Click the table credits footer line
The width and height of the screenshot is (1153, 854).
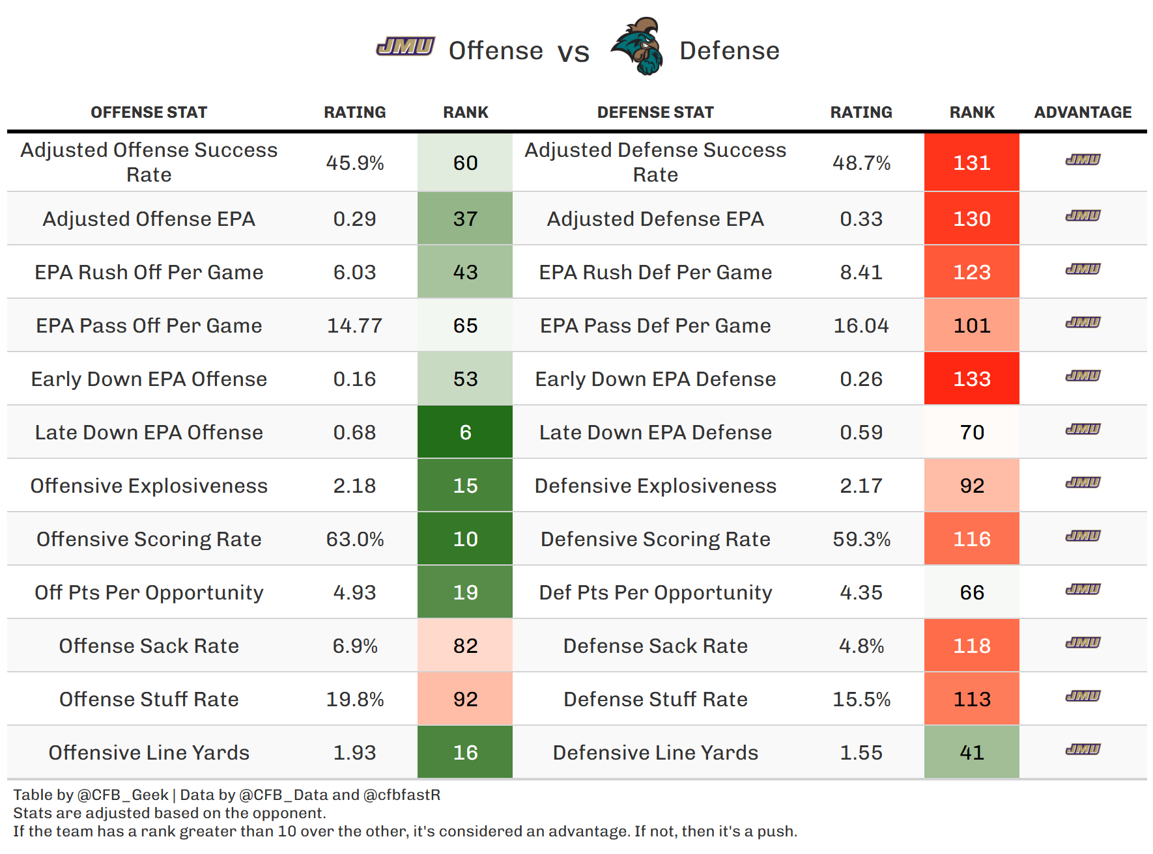click(x=227, y=795)
